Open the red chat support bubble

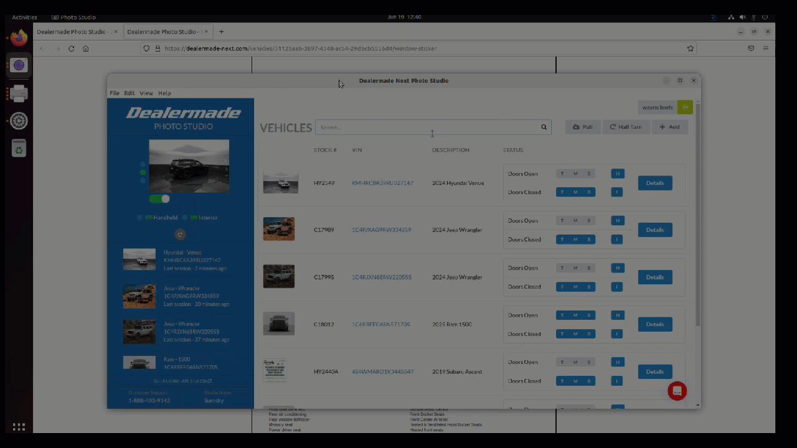677,391
